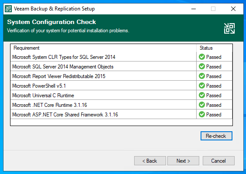246x174 pixels.
Task: Select Microsoft System CLR Types for SQL Server 2014
Action: coord(121,57)
